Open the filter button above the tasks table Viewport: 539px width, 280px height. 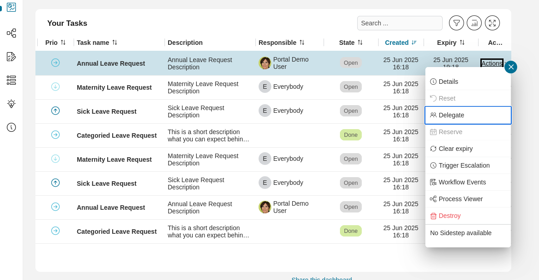pos(456,23)
